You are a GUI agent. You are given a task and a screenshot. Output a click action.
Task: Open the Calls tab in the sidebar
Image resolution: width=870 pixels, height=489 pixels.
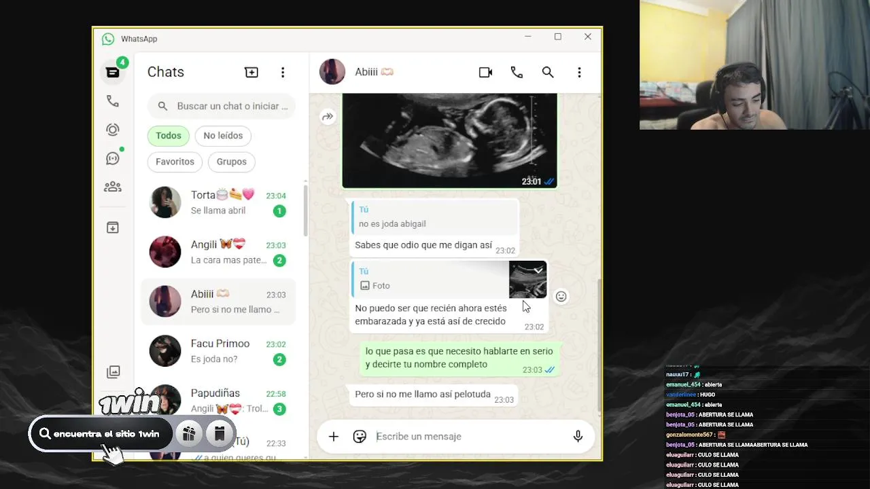[113, 101]
